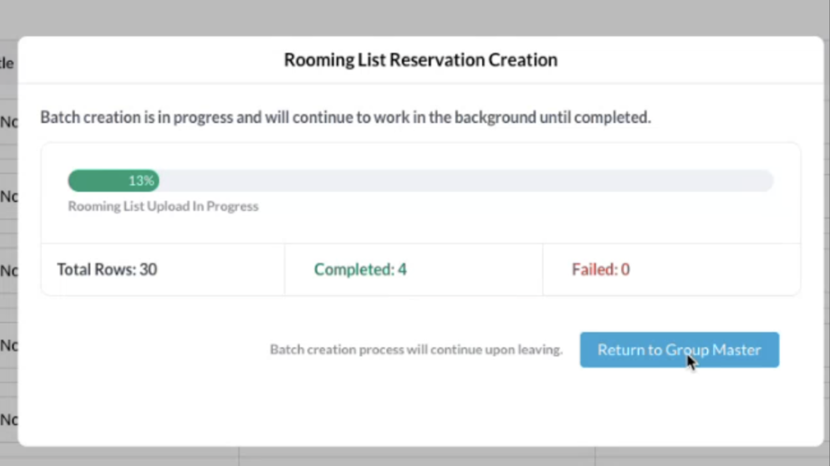Click the Total Rows: 30 counter
The height and width of the screenshot is (466, 830).
(x=107, y=270)
